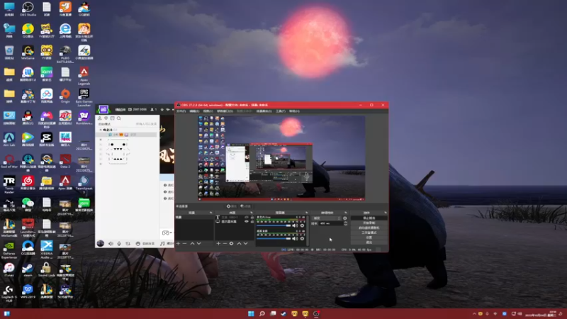Open Epic Games Launcher desktop shortcut
This screenshot has width=567, height=319.
[84, 97]
